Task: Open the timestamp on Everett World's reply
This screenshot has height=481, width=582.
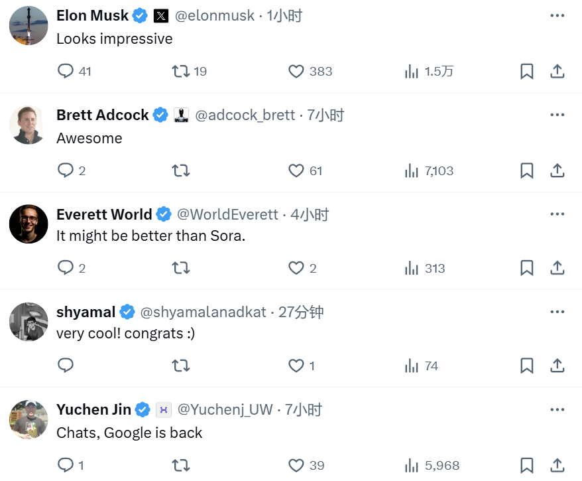Action: pos(310,214)
